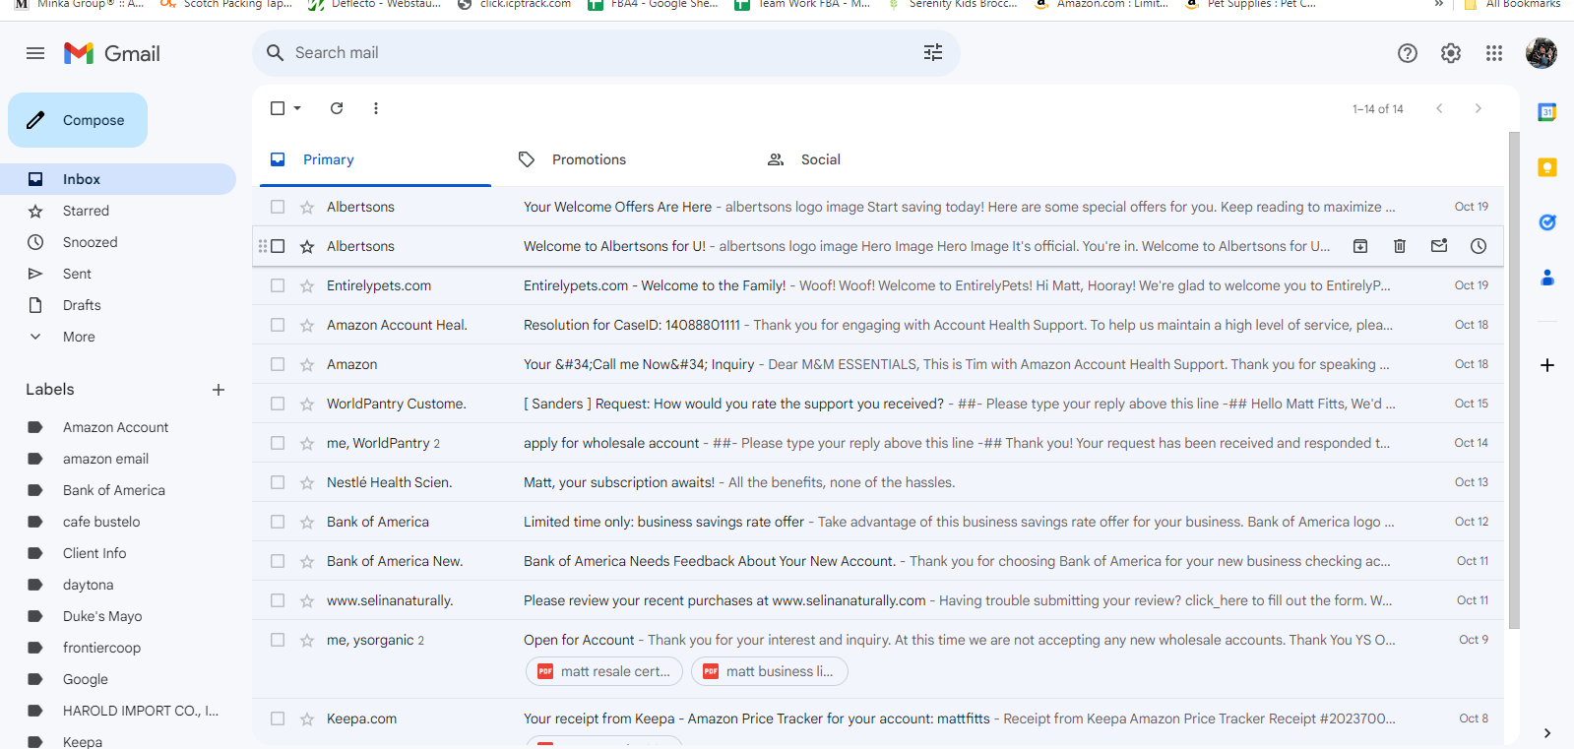Go to the older page arrow

pyautogui.click(x=1479, y=108)
